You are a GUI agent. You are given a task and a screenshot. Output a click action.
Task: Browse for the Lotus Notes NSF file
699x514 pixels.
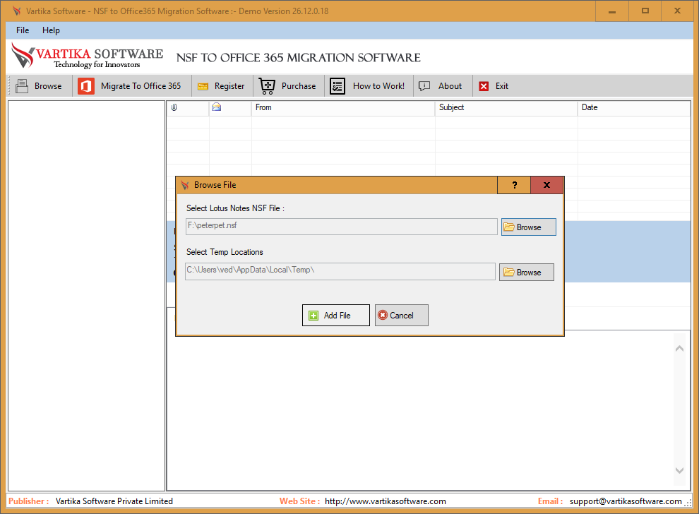click(529, 227)
